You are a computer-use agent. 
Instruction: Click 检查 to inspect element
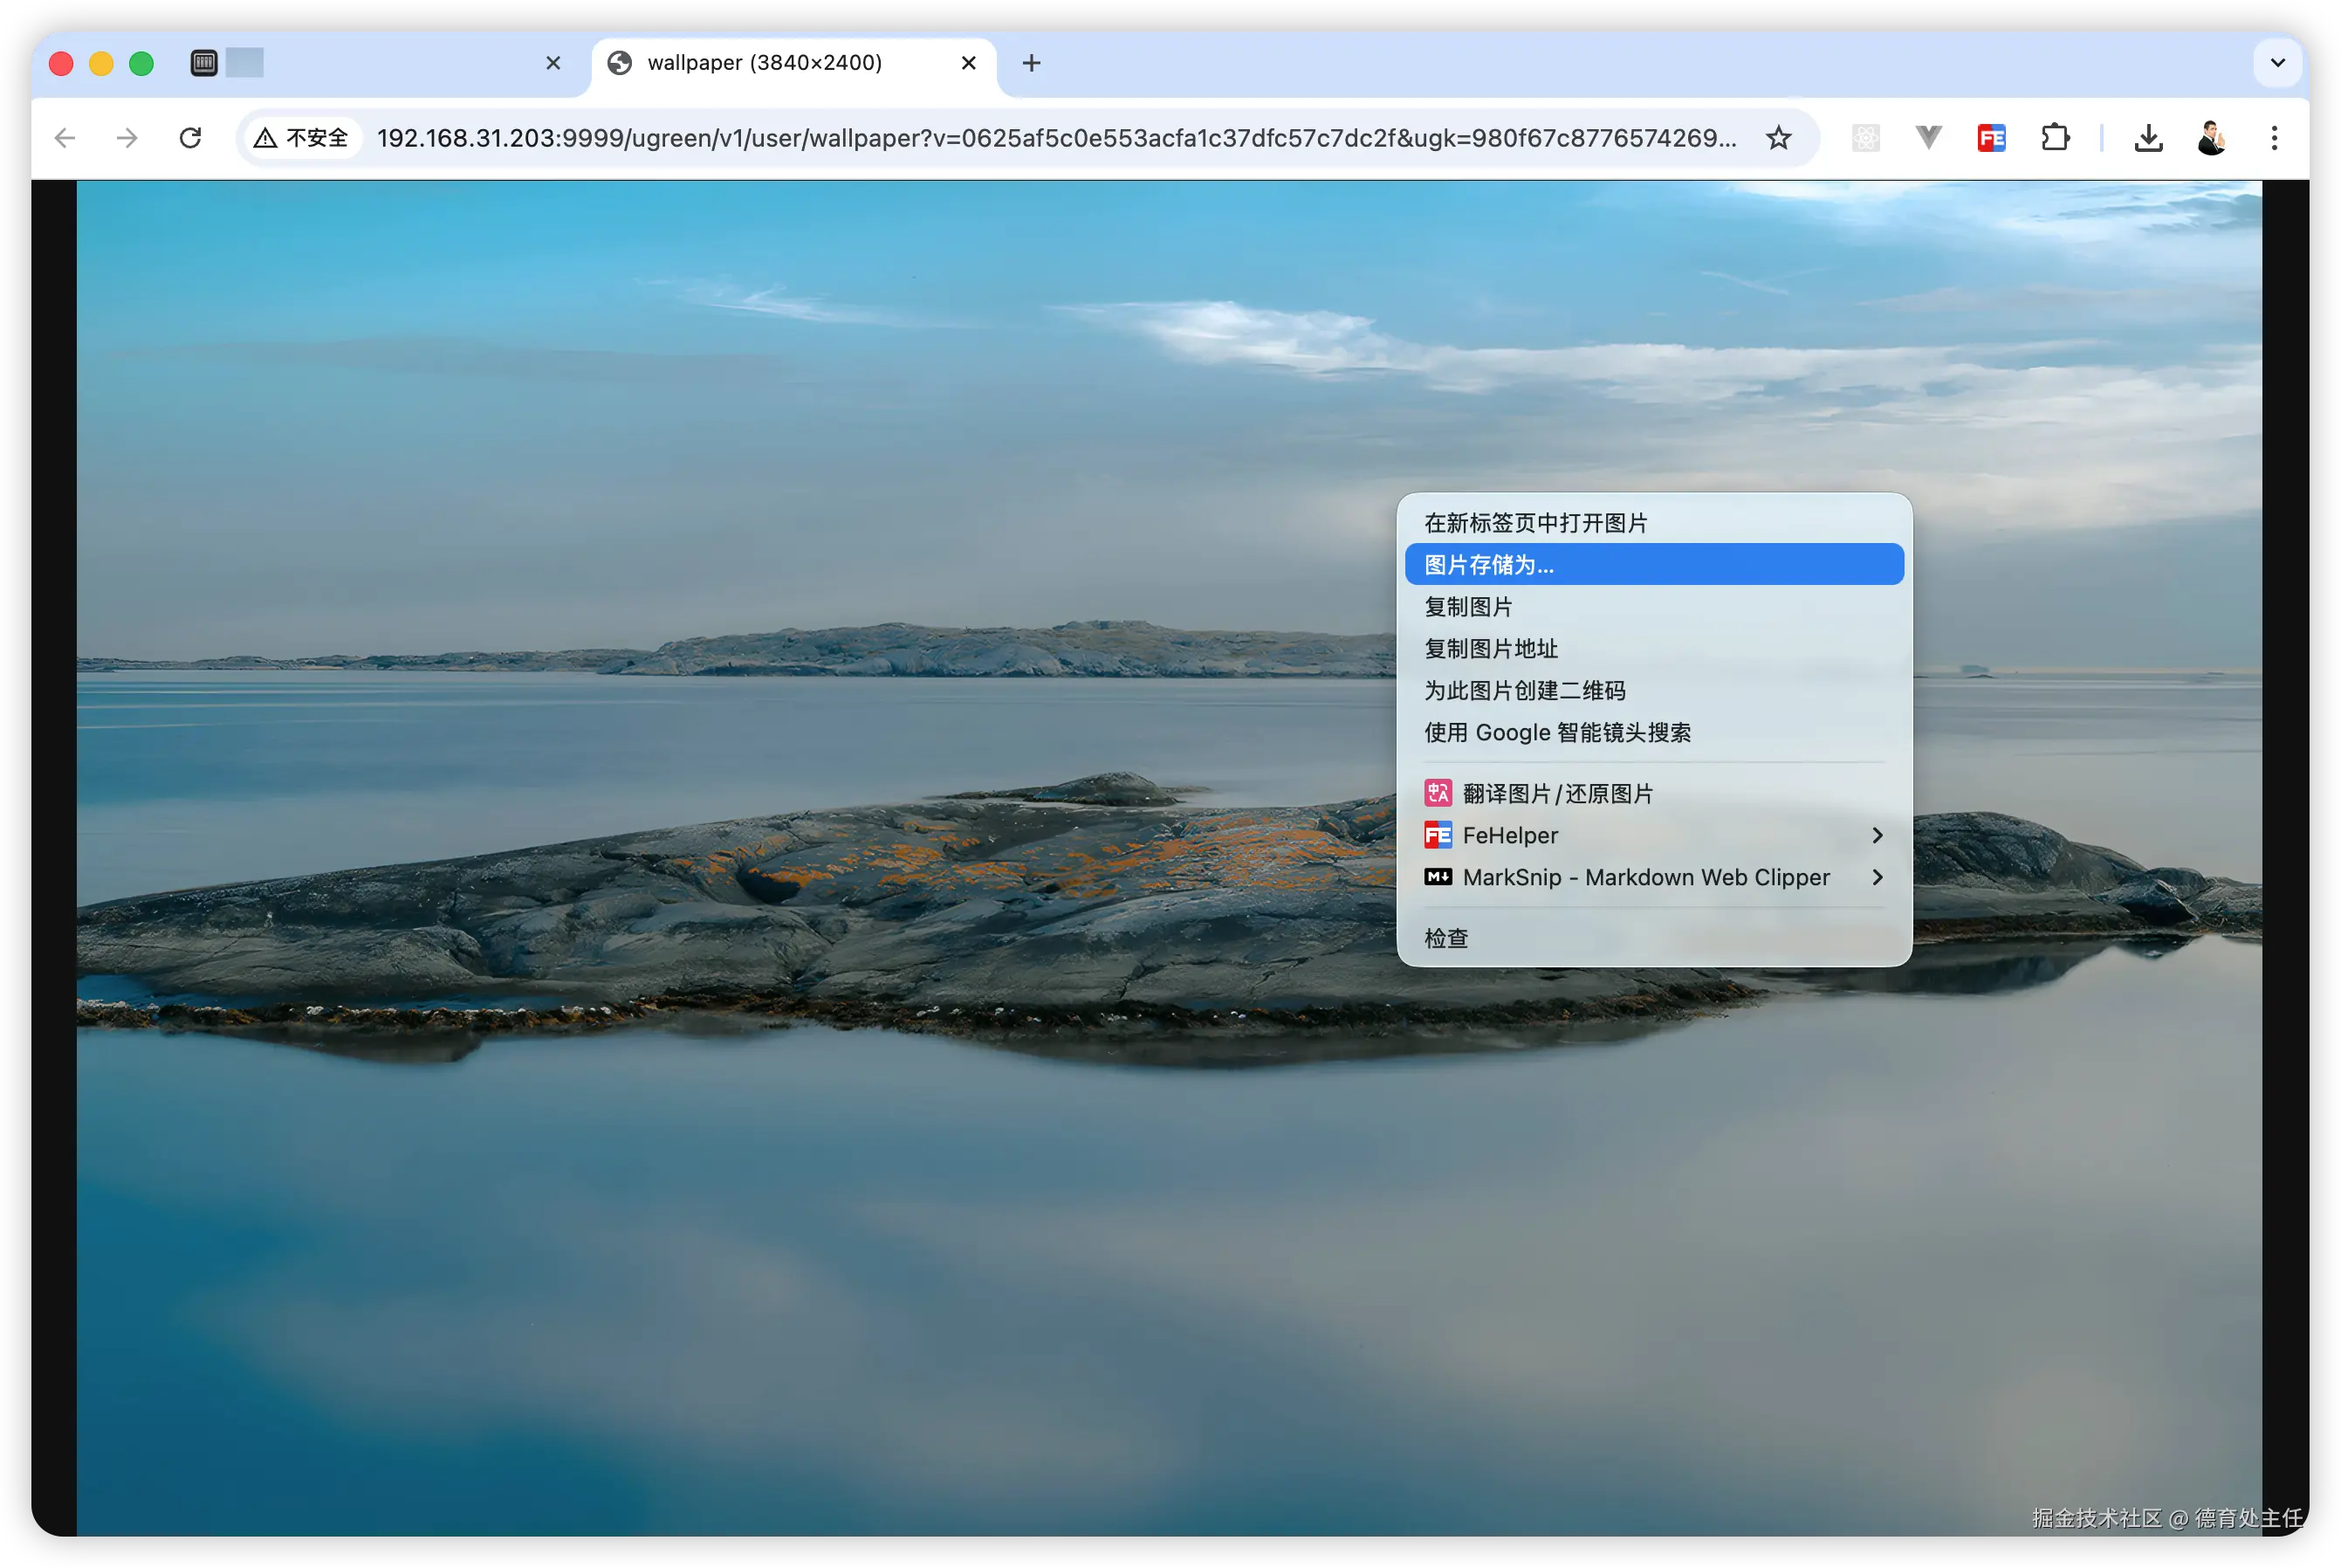tap(1445, 938)
